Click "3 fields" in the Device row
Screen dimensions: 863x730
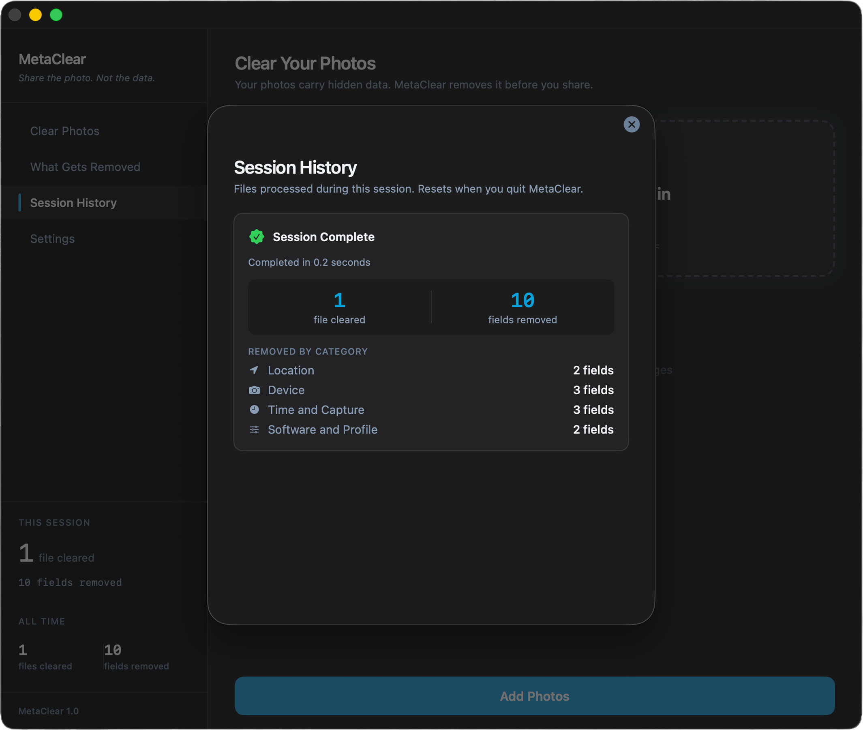tap(593, 390)
